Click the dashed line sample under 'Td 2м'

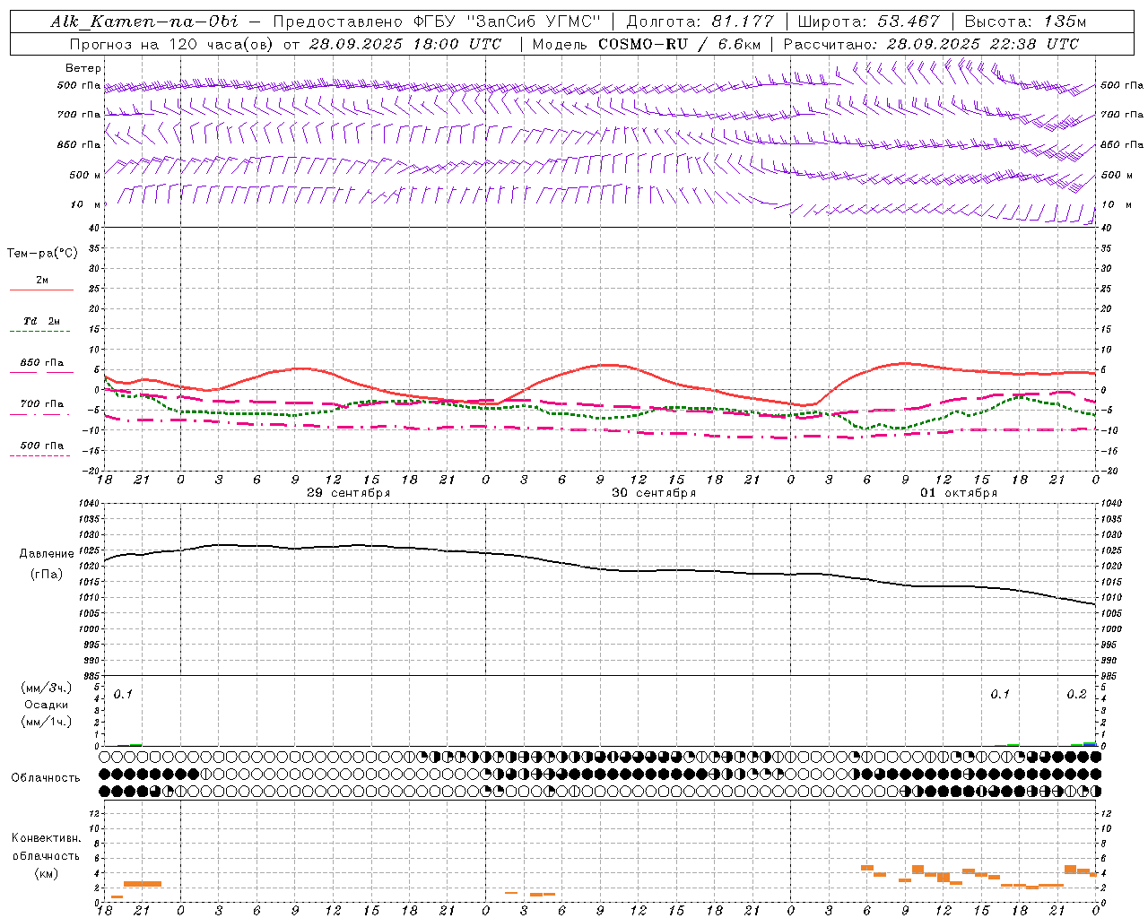(41, 332)
